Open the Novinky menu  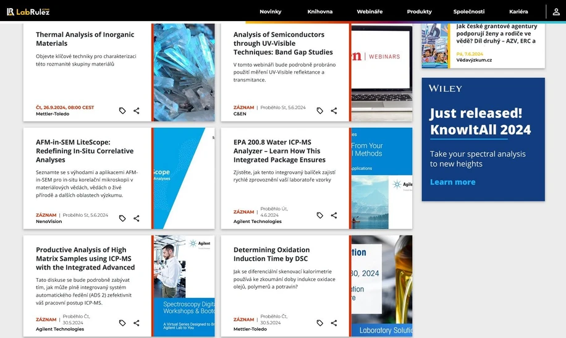coord(271,12)
